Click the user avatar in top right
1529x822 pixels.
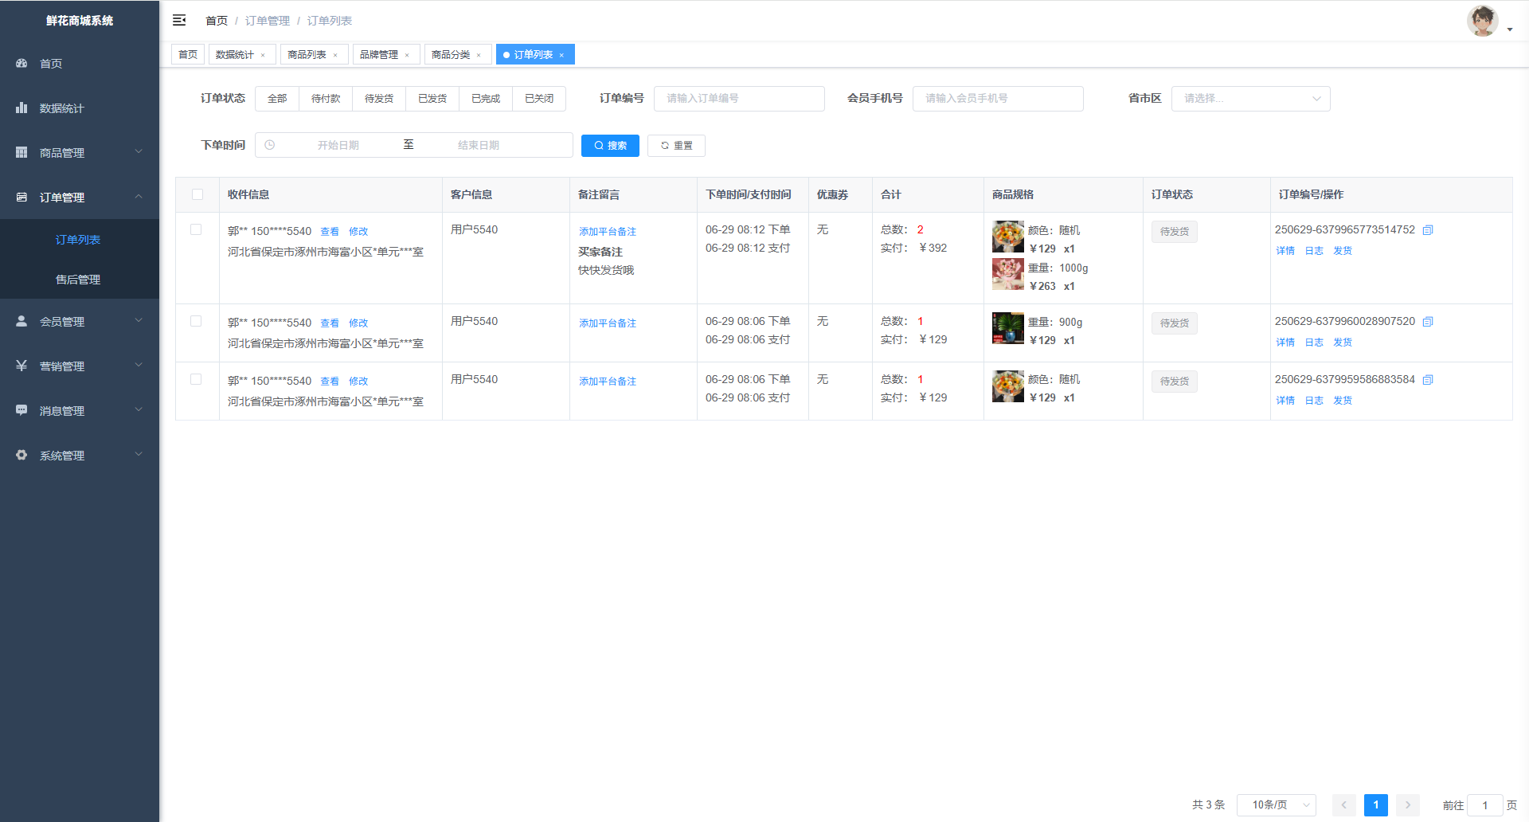click(1482, 21)
